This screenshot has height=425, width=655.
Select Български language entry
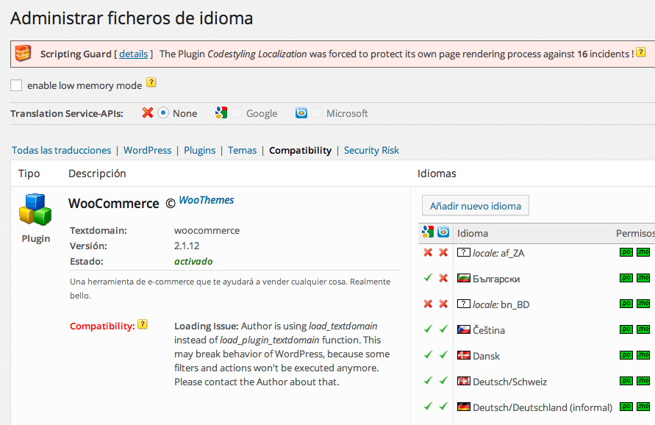(496, 279)
